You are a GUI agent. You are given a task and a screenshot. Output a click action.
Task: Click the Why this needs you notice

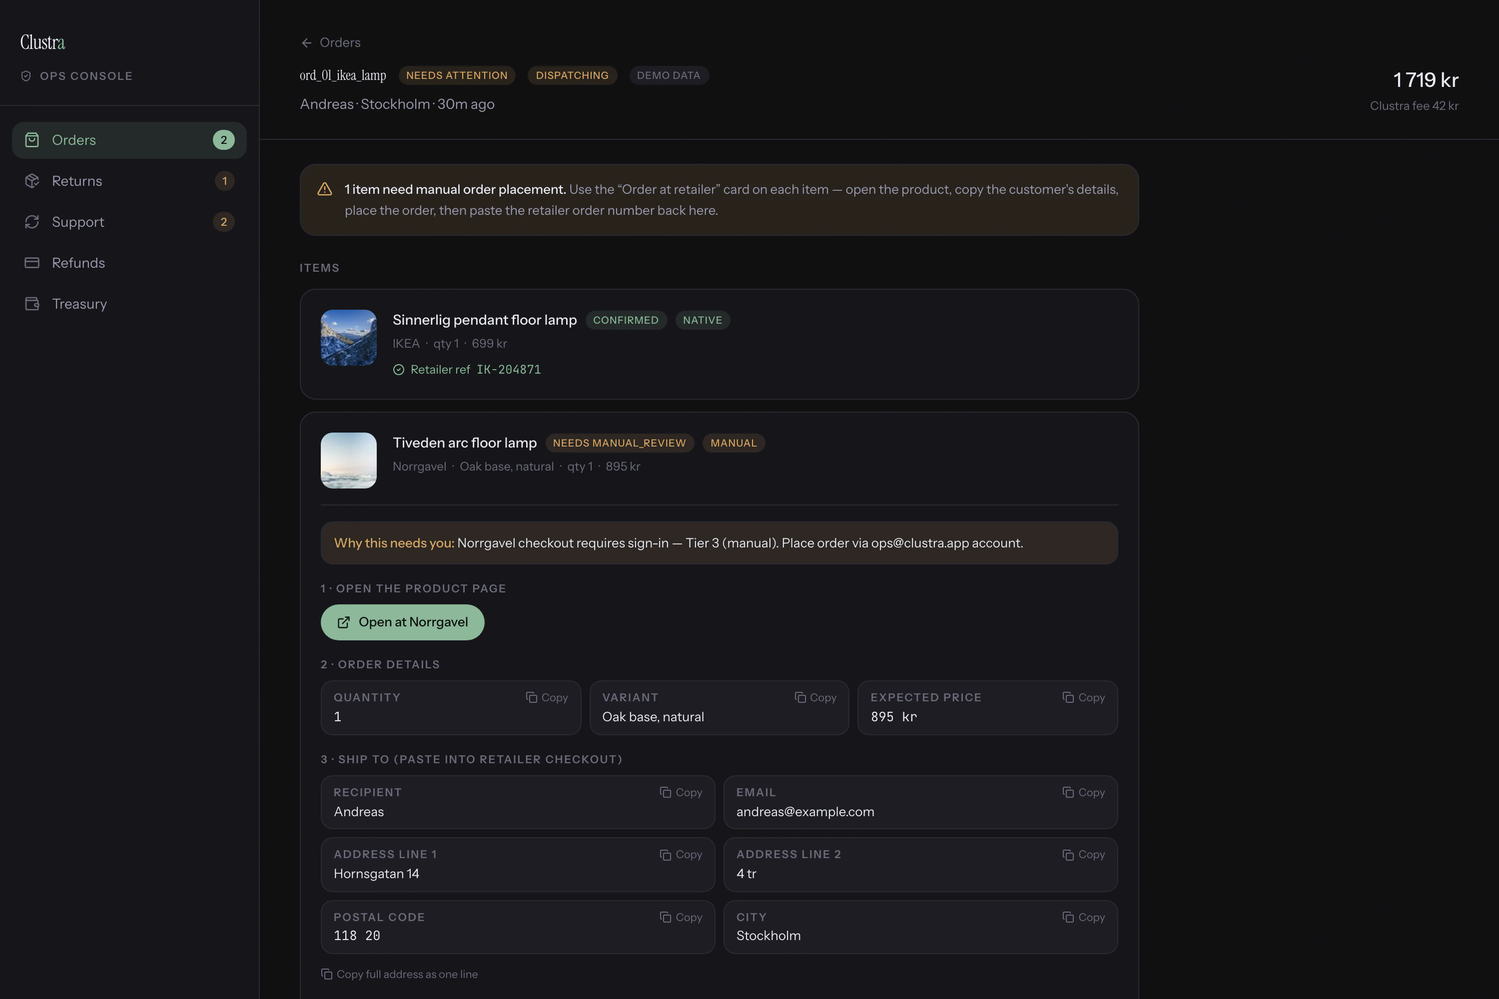point(719,543)
